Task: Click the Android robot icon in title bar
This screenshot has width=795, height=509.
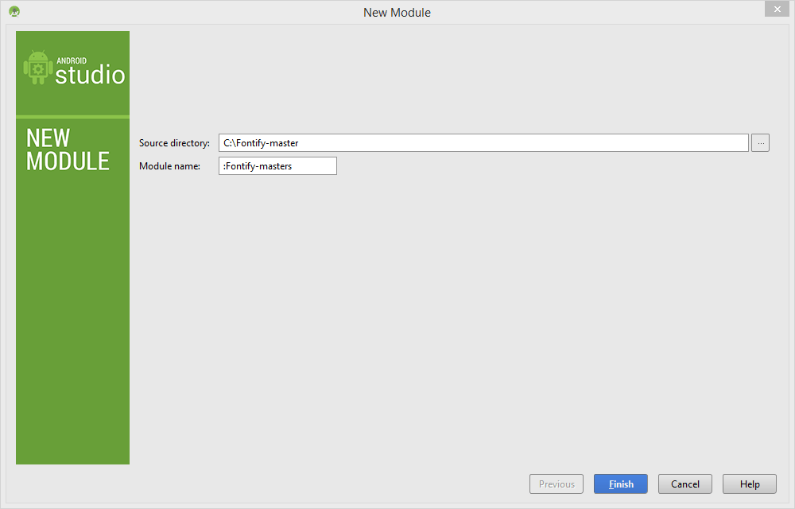Action: (x=14, y=11)
